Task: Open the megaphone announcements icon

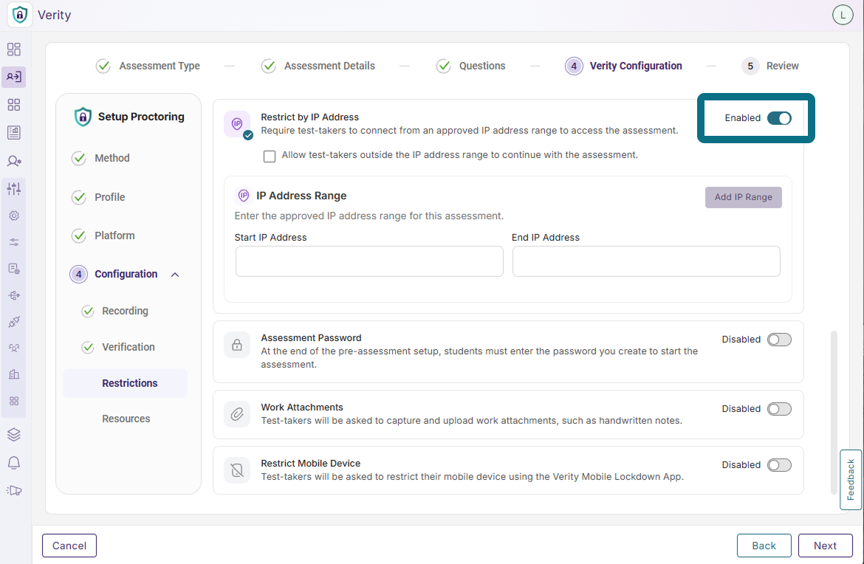Action: click(14, 490)
